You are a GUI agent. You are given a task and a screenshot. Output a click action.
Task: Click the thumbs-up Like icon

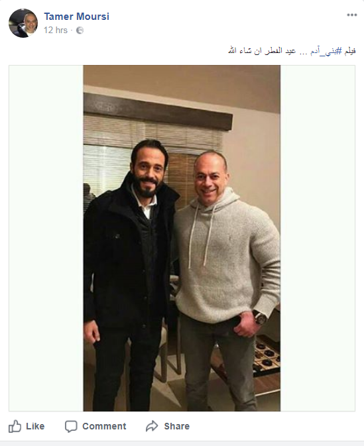(x=15, y=426)
